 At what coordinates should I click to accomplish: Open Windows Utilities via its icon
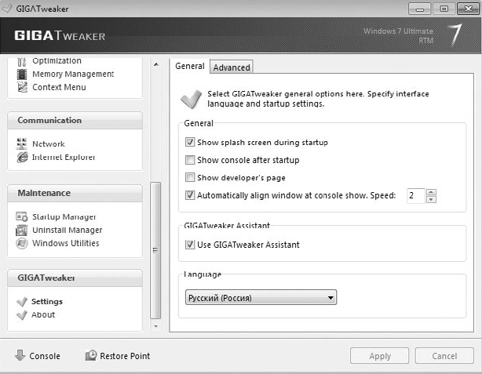pyautogui.click(x=21, y=243)
